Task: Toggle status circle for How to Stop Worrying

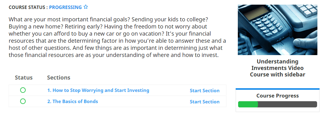Action: pos(23,90)
